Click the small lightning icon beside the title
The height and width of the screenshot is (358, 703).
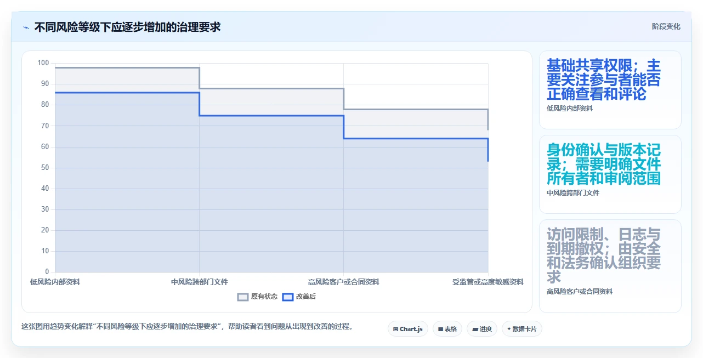point(26,27)
